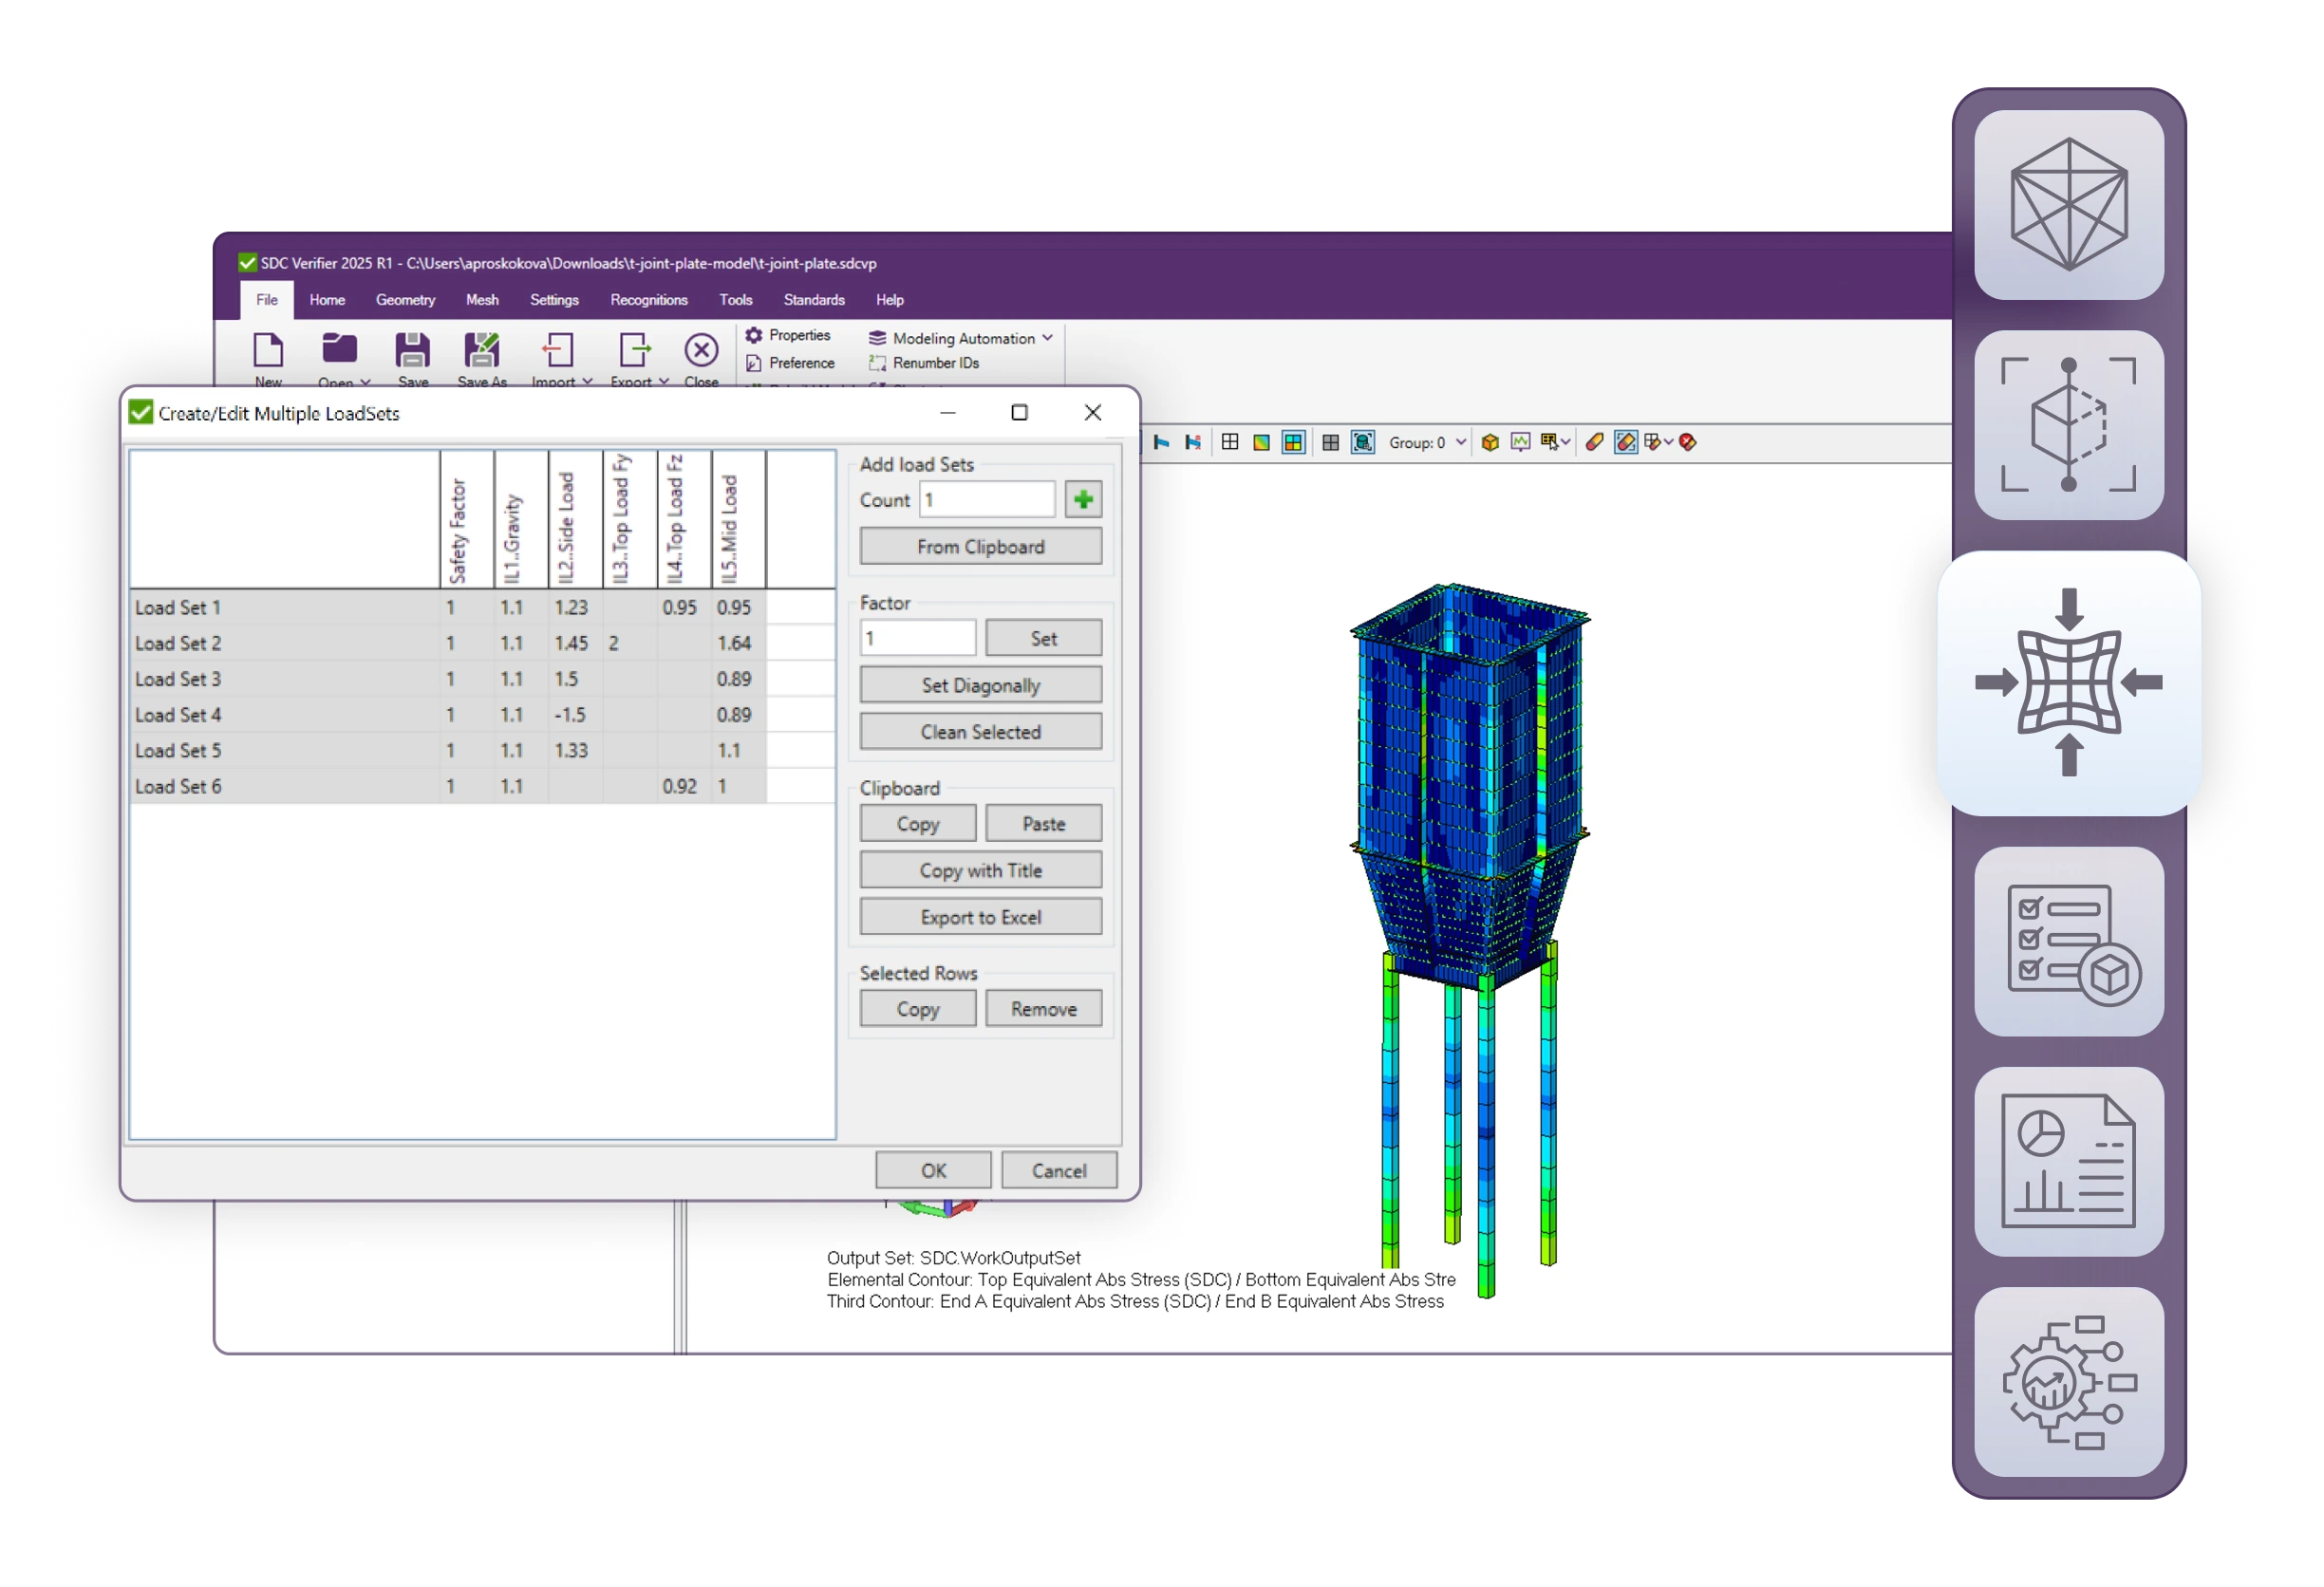Image resolution: width=2324 pixels, height=1587 pixels.
Task: Click the Export icon in File ribbon
Action: (x=634, y=350)
